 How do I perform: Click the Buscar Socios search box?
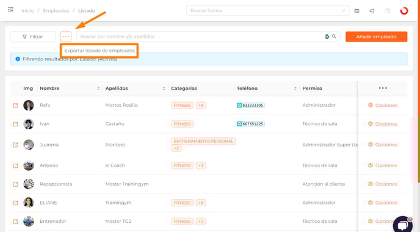pyautogui.click(x=267, y=11)
